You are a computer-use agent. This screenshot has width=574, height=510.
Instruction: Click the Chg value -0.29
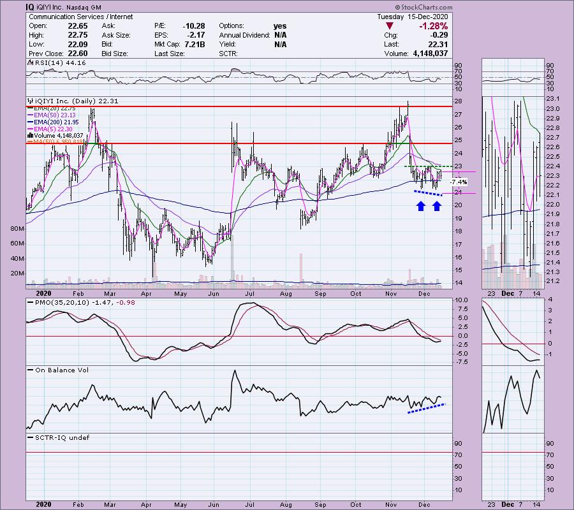[439, 35]
